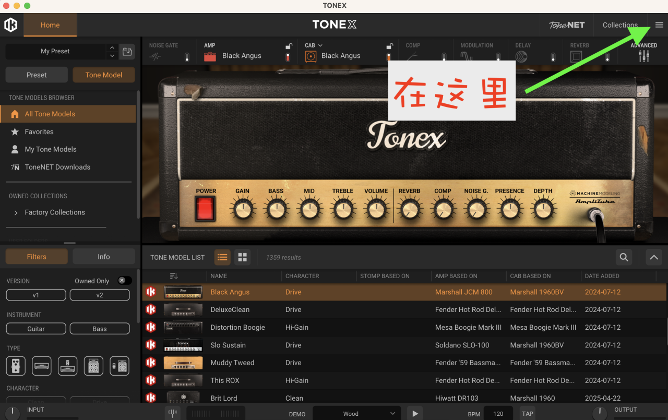Click the AMP padlock icon
Viewport: 668px width, 420px height.
288,46
